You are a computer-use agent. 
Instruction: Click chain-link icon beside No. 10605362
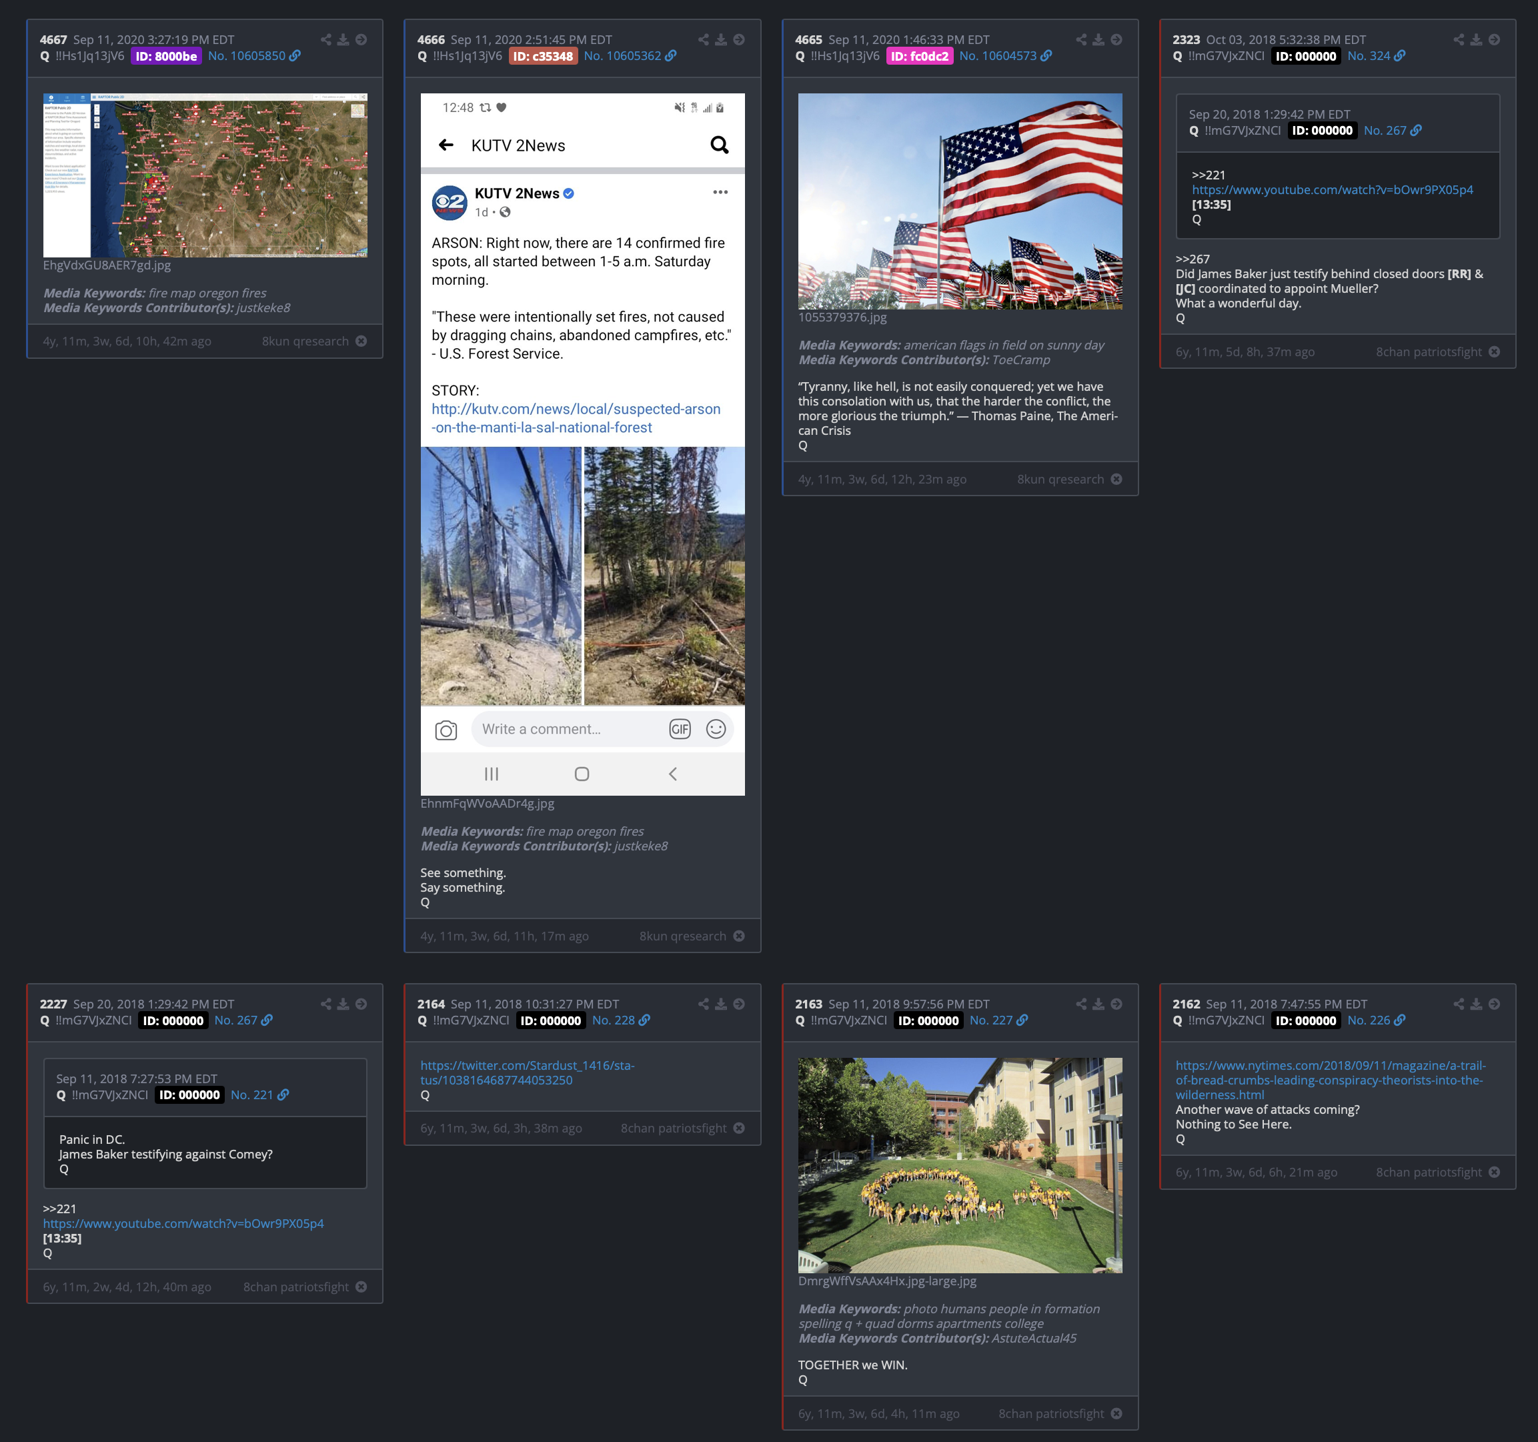[671, 56]
